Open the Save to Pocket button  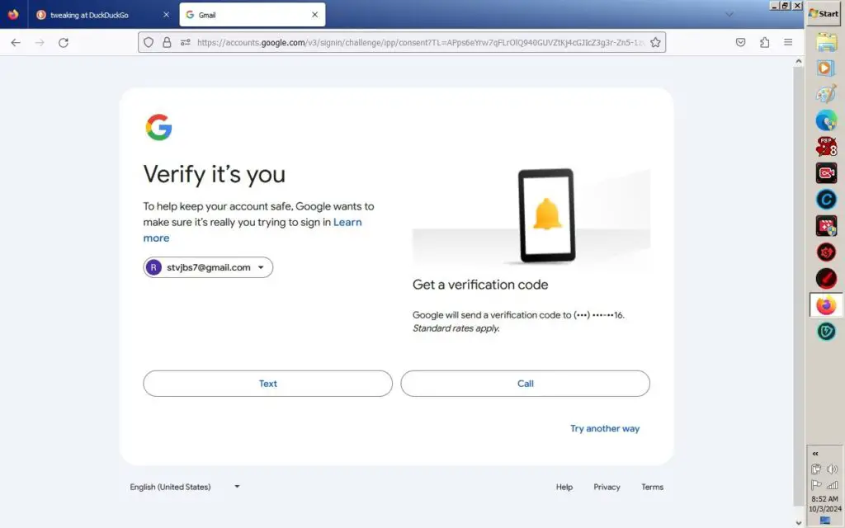click(x=740, y=43)
